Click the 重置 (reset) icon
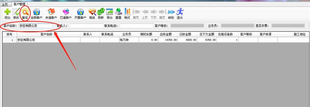310x107 pixels. pyautogui.click(x=118, y=12)
